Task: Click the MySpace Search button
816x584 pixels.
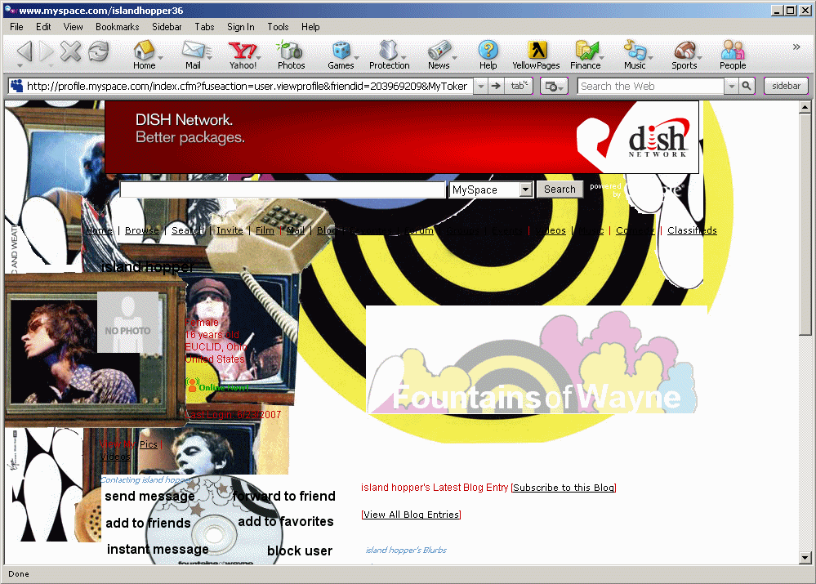Action: pyautogui.click(x=560, y=189)
